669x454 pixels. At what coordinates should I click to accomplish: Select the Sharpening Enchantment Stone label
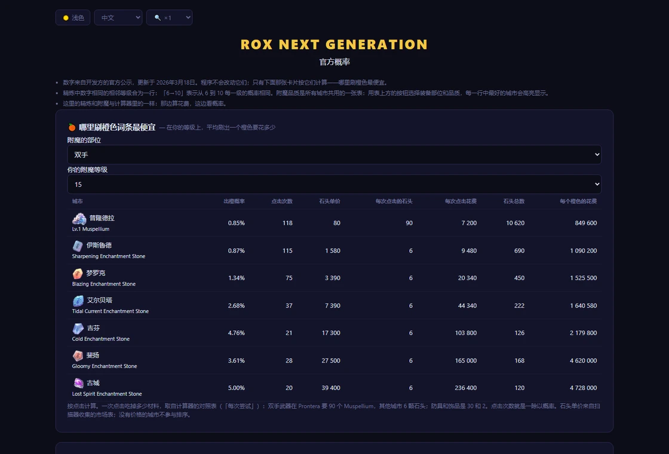(109, 256)
